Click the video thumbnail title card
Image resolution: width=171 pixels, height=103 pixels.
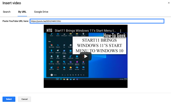tap(99, 45)
